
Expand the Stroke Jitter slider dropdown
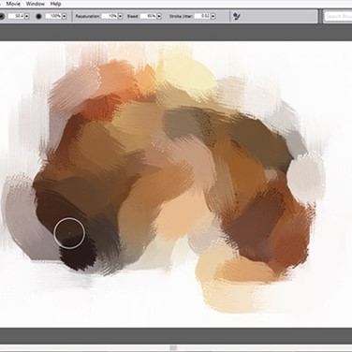point(213,16)
